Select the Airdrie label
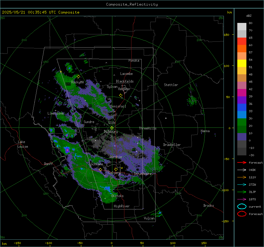This screenshot has height=247, width=264. pyautogui.click(x=116, y=157)
